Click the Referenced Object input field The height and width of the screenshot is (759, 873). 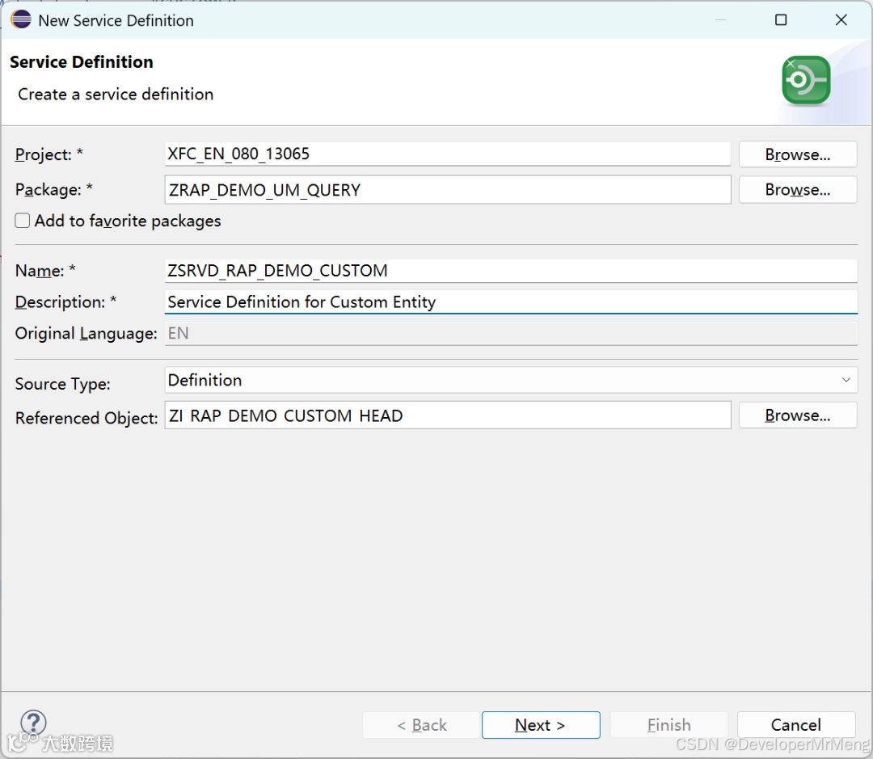coord(448,415)
